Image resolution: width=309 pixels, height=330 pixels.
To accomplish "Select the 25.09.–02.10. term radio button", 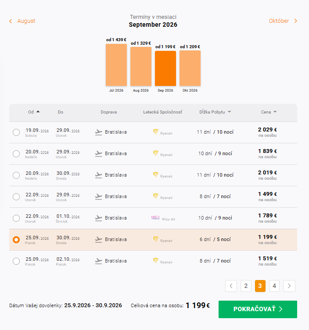I will pyautogui.click(x=16, y=261).
